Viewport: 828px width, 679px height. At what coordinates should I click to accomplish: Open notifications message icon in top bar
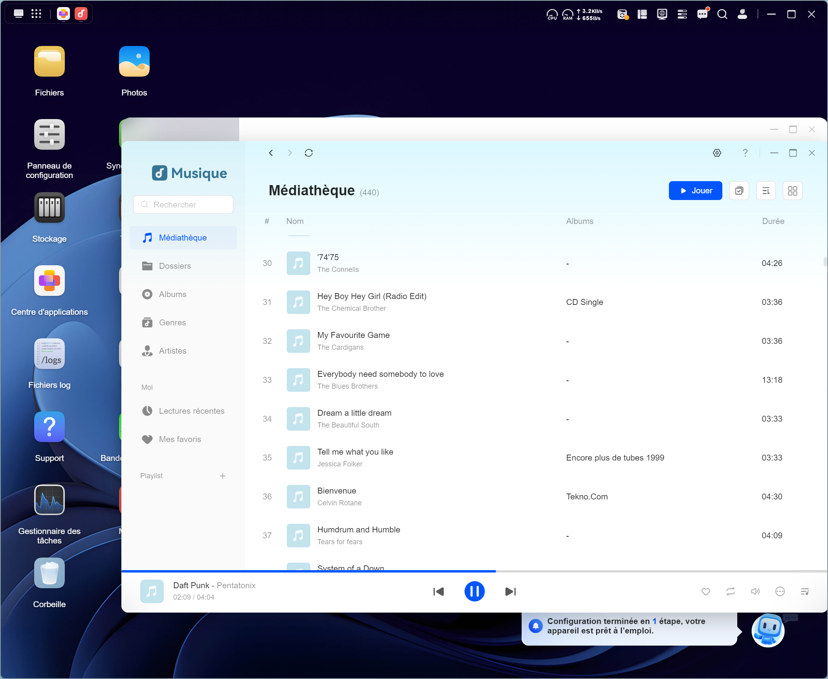702,14
